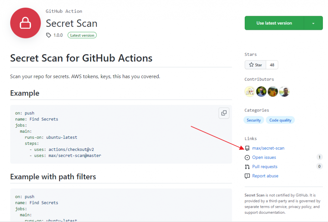This screenshot has width=328, height=222.
Task: Click the 1.0.0 version number
Action: click(x=58, y=35)
